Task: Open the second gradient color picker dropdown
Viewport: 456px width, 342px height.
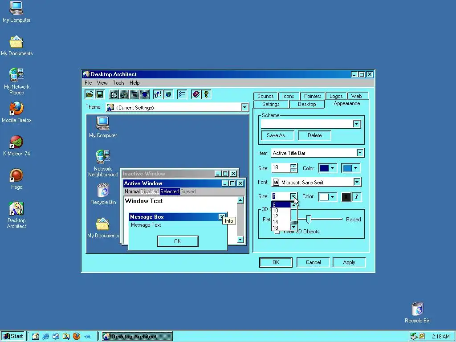Action: tap(356, 168)
